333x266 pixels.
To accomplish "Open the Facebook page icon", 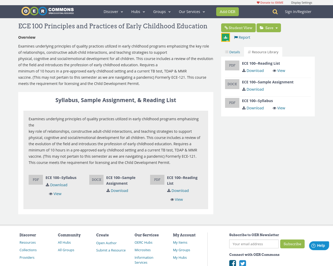I will (x=233, y=263).
